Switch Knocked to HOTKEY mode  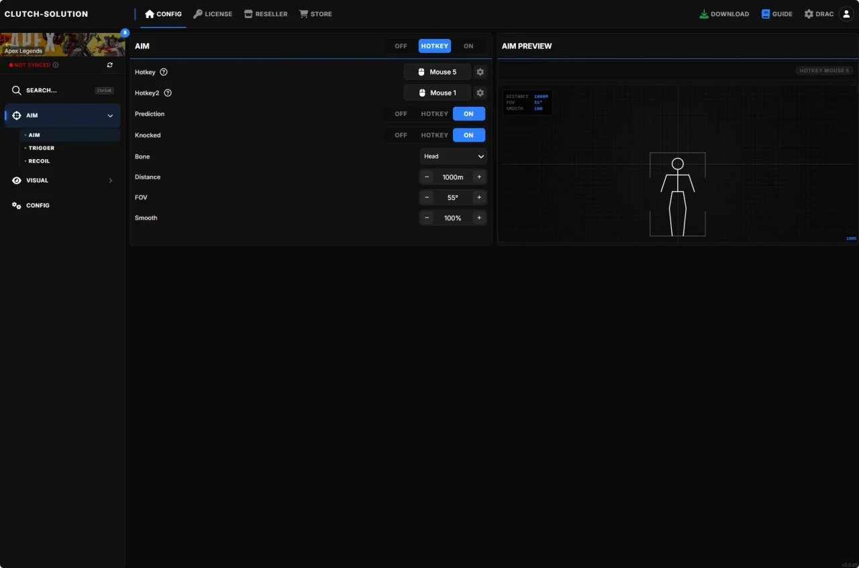pos(434,135)
